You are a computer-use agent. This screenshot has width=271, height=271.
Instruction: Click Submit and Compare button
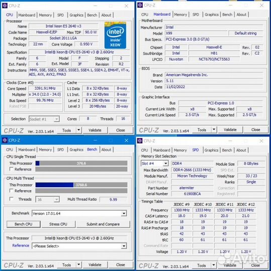point(103,224)
